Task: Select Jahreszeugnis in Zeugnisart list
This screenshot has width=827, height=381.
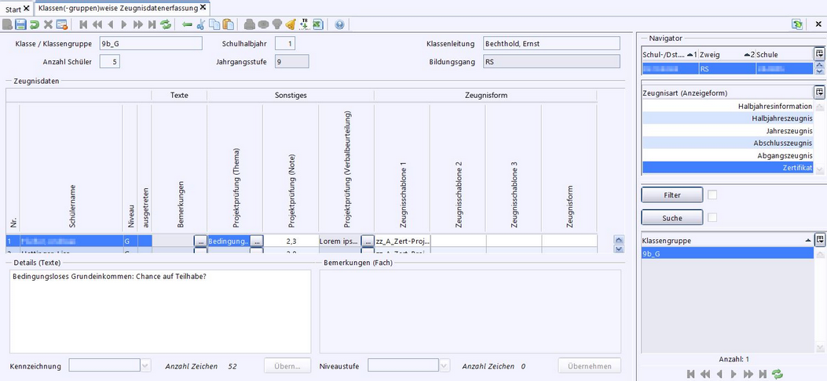Action: coord(728,130)
